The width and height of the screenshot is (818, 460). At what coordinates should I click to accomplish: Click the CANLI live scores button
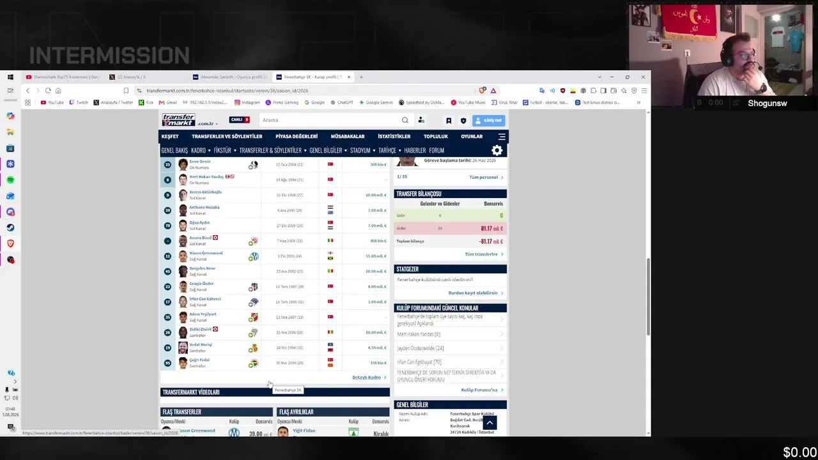[239, 119]
